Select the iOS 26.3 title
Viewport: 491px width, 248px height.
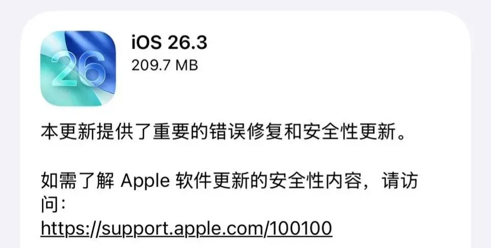[169, 42]
